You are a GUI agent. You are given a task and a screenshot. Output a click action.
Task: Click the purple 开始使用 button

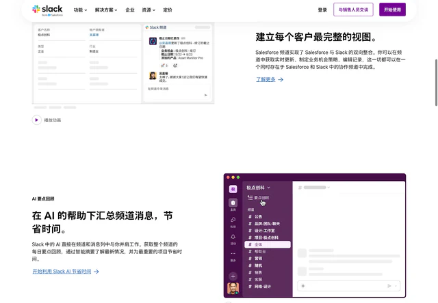tap(392, 10)
